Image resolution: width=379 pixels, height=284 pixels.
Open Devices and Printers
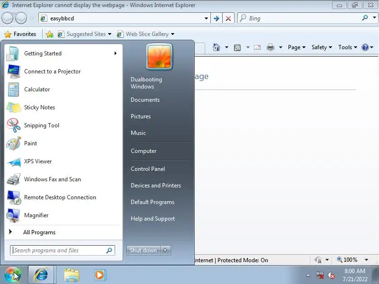[x=156, y=186]
